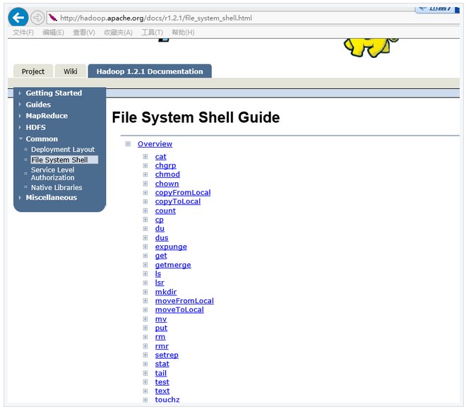Open Deployment Layout in the sidebar
Image resolution: width=466 pixels, height=409 pixels.
[x=63, y=150]
